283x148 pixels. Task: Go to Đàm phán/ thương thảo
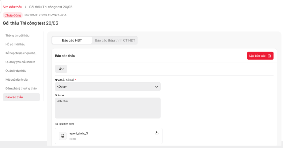(x=21, y=88)
